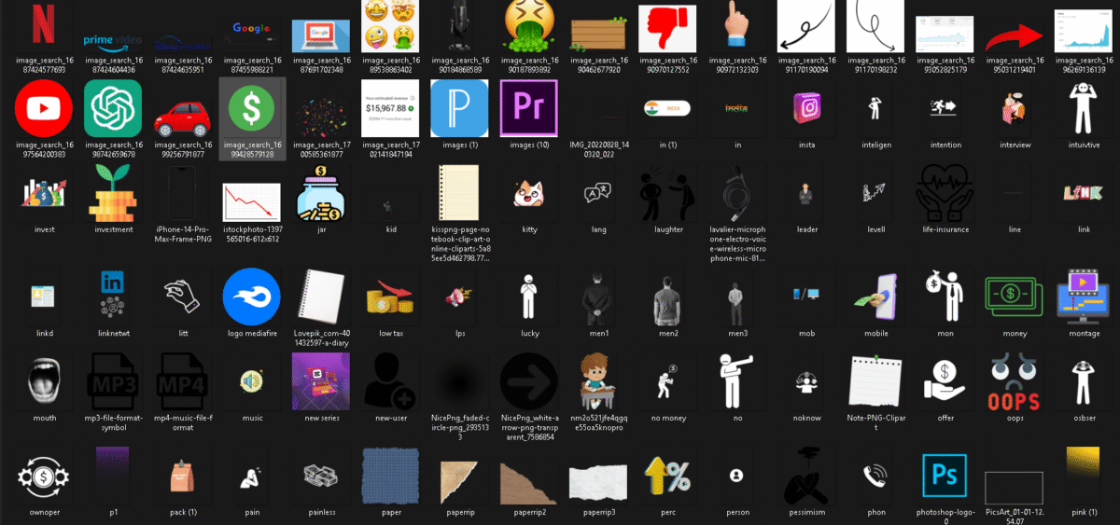Image resolution: width=1120 pixels, height=525 pixels.
Task: Click the kitty cat image file
Action: click(528, 193)
